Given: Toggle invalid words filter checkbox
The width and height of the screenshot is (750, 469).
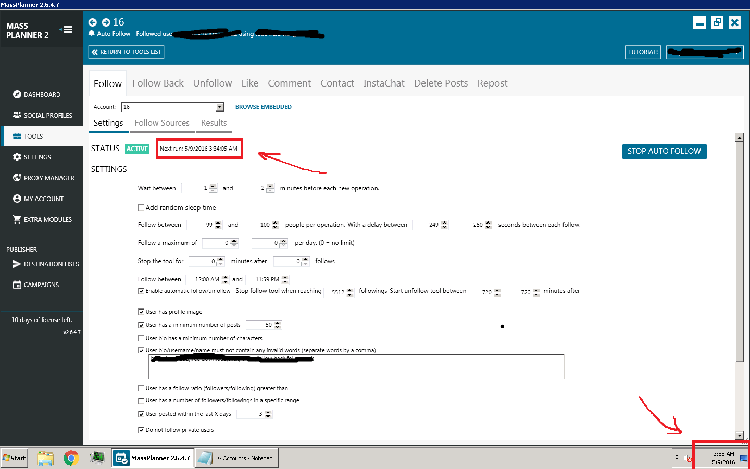Looking at the screenshot, I should (x=141, y=350).
